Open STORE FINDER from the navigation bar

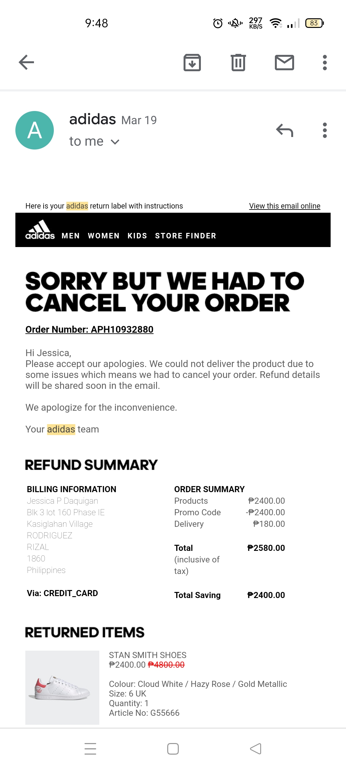(185, 236)
